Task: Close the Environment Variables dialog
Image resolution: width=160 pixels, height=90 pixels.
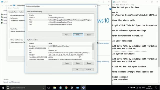Action: [95, 6]
